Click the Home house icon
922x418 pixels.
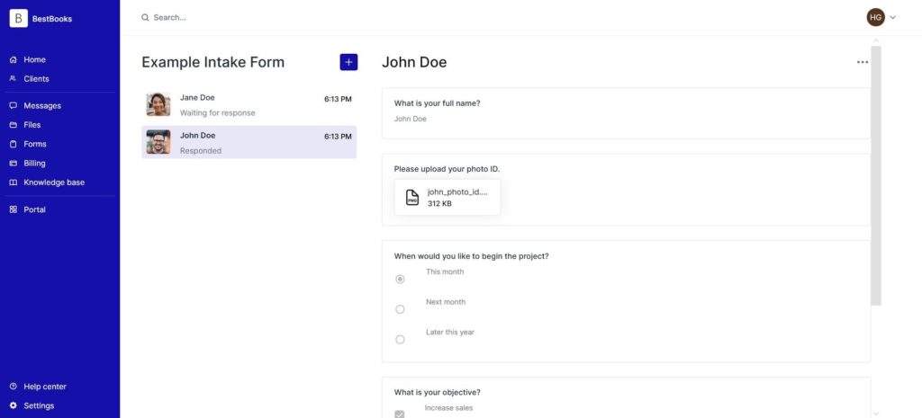[13, 60]
